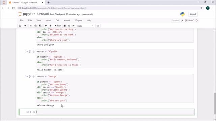Go forward in the browser
This screenshot has width=216, height=121.
8,8
